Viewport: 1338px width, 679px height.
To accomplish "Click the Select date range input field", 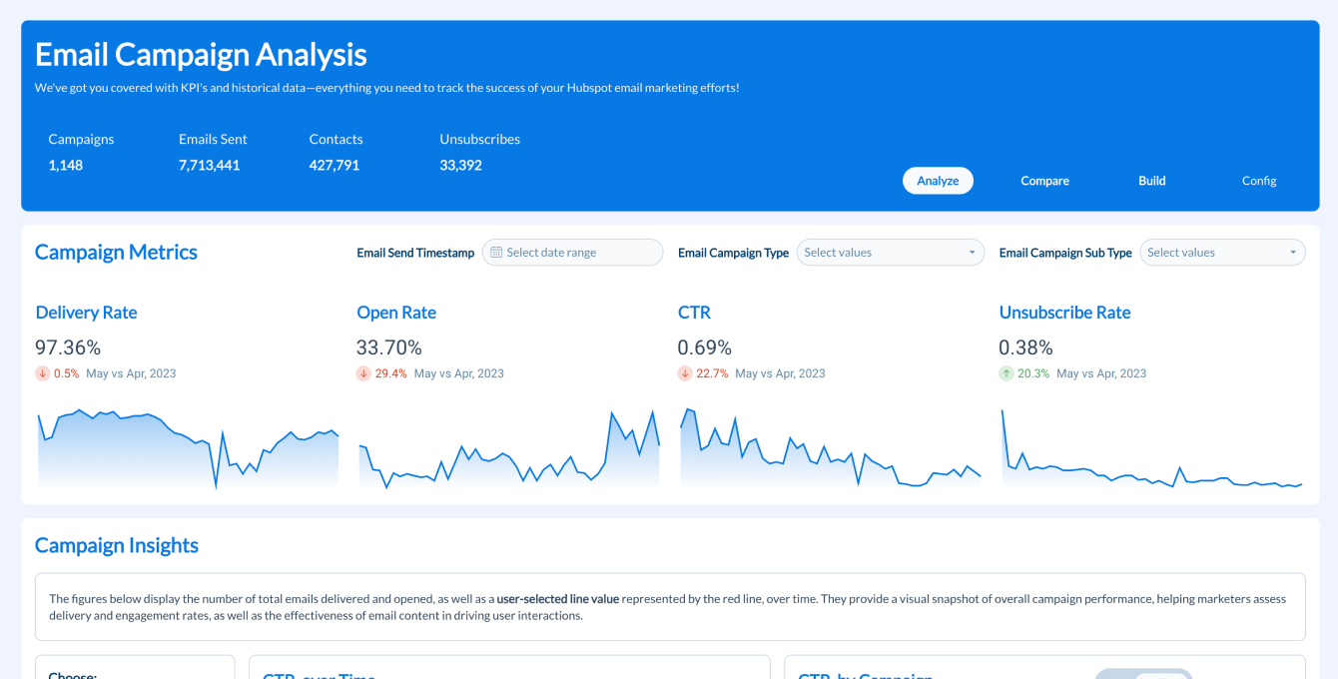I will [573, 253].
